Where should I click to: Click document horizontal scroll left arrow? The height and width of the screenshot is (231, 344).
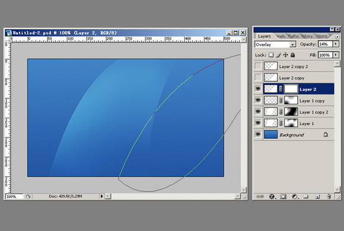coord(108,197)
